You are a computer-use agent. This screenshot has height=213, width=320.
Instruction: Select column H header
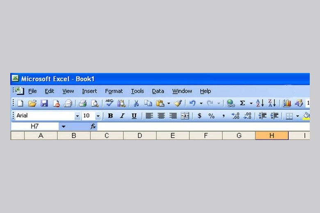(272, 136)
